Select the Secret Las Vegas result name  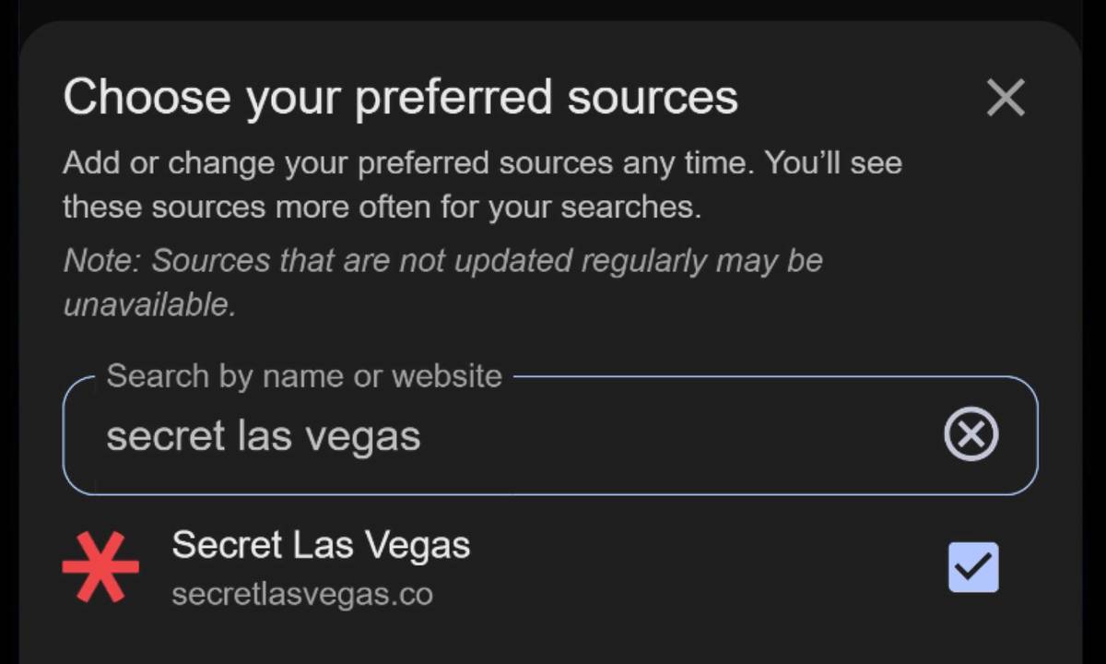(x=321, y=545)
